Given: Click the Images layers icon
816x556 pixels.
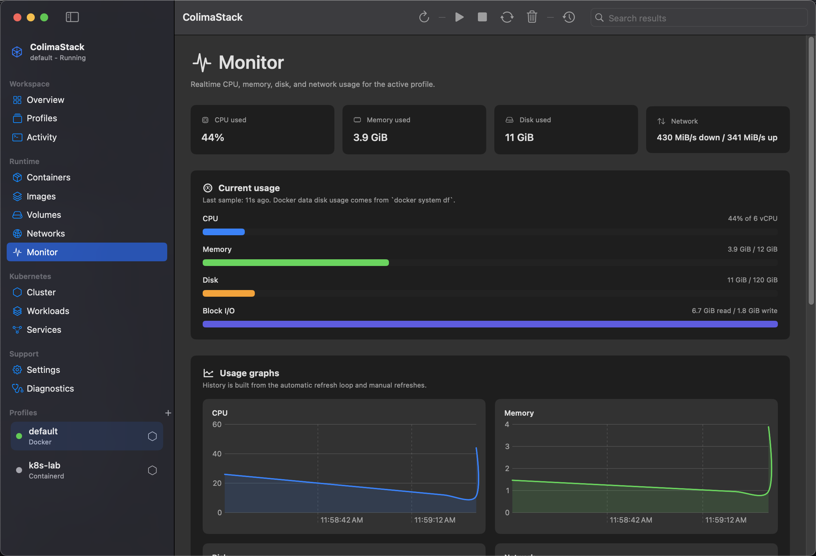Looking at the screenshot, I should [17, 196].
